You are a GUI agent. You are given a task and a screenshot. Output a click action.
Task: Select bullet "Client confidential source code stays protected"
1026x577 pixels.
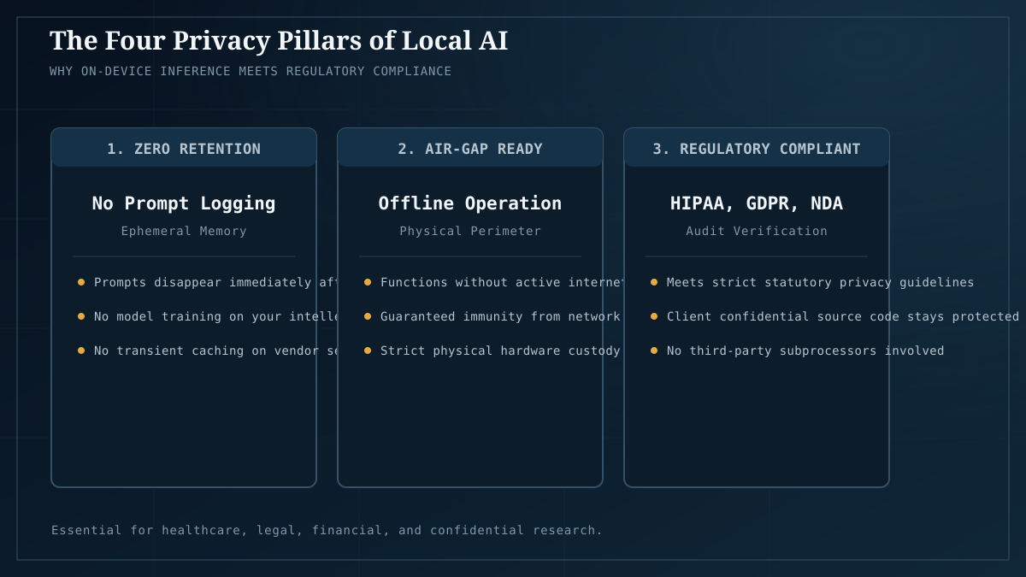click(x=834, y=316)
